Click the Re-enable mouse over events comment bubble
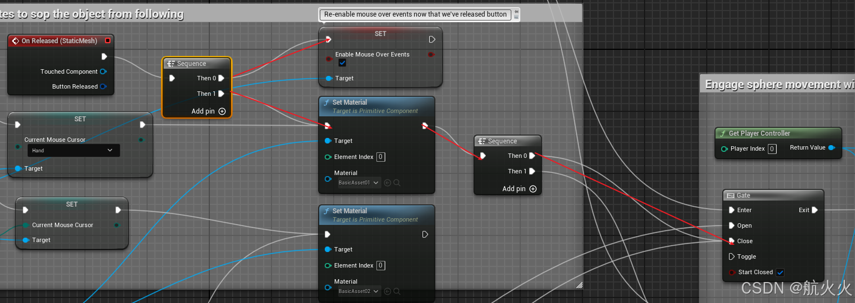Viewport: 855px width, 303px height. point(415,14)
